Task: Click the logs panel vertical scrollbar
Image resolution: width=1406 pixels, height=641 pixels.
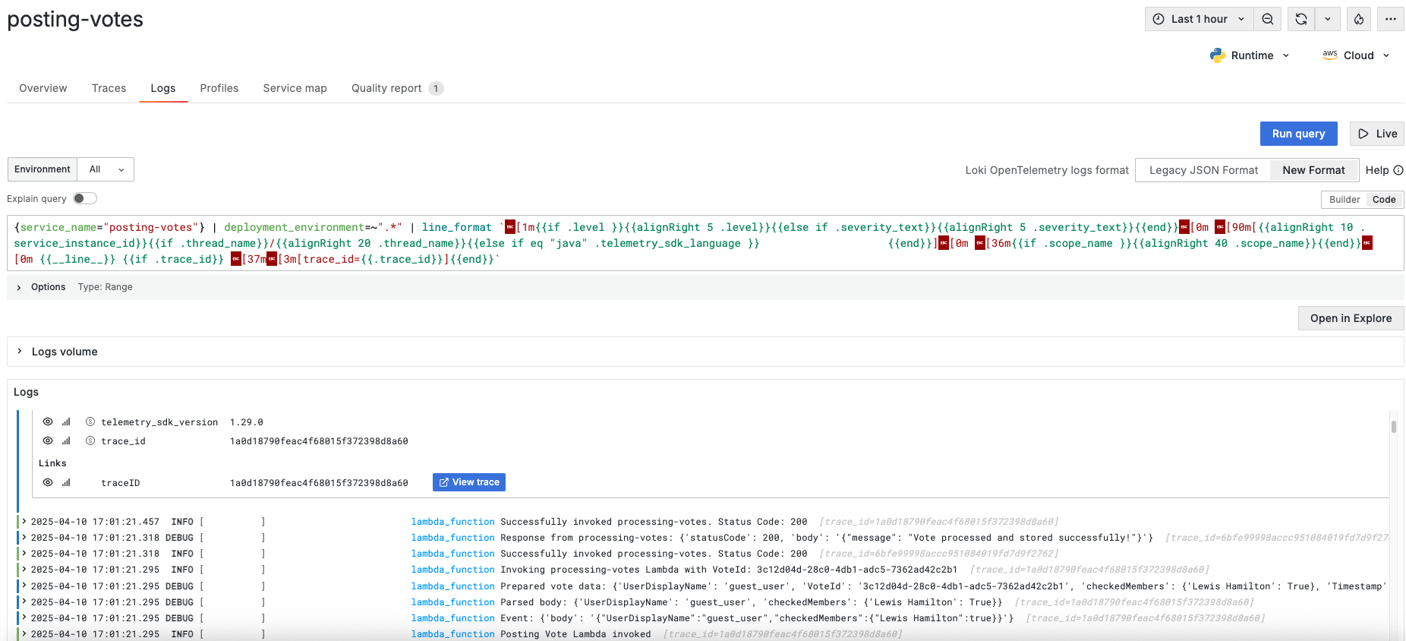Action: [x=1394, y=427]
